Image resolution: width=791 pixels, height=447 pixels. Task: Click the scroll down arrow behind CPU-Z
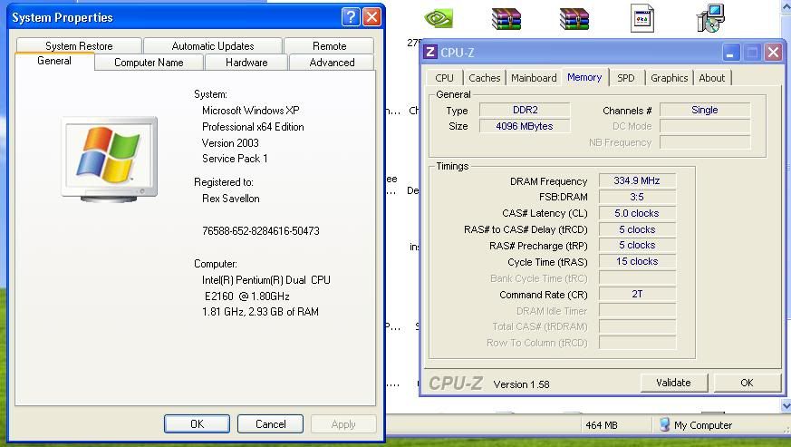(x=786, y=404)
